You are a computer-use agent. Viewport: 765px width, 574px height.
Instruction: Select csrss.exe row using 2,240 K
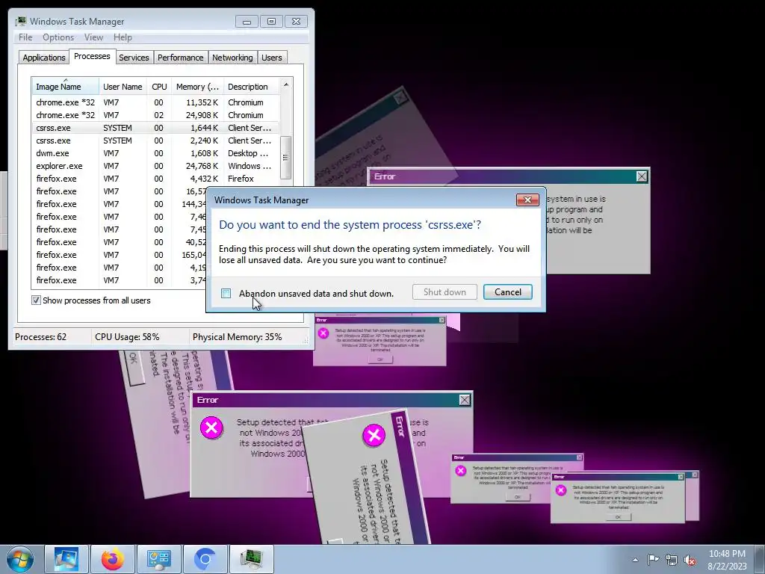pyautogui.click(x=155, y=141)
